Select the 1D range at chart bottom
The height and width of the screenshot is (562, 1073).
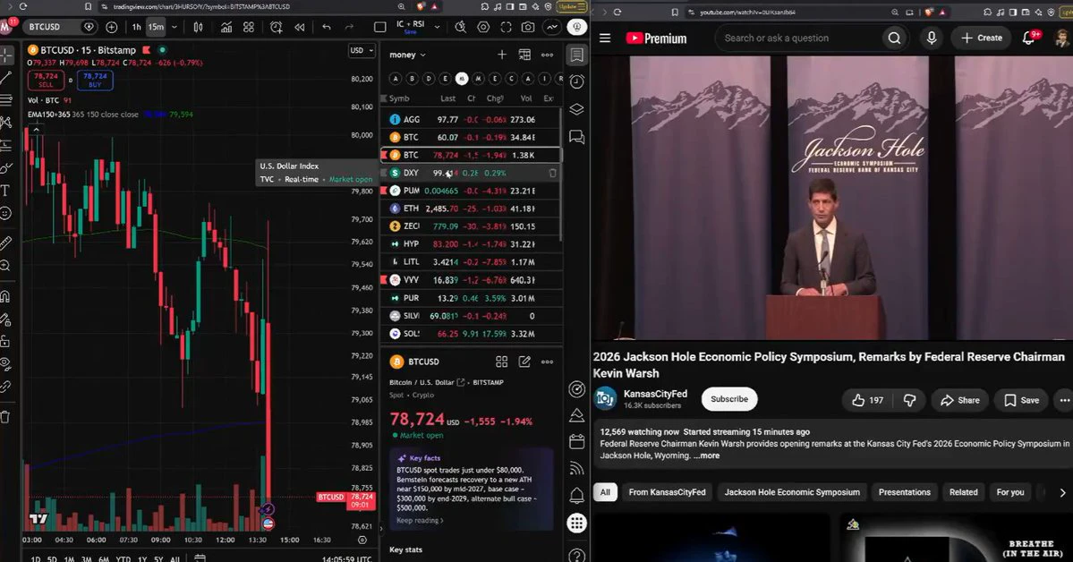click(36, 558)
